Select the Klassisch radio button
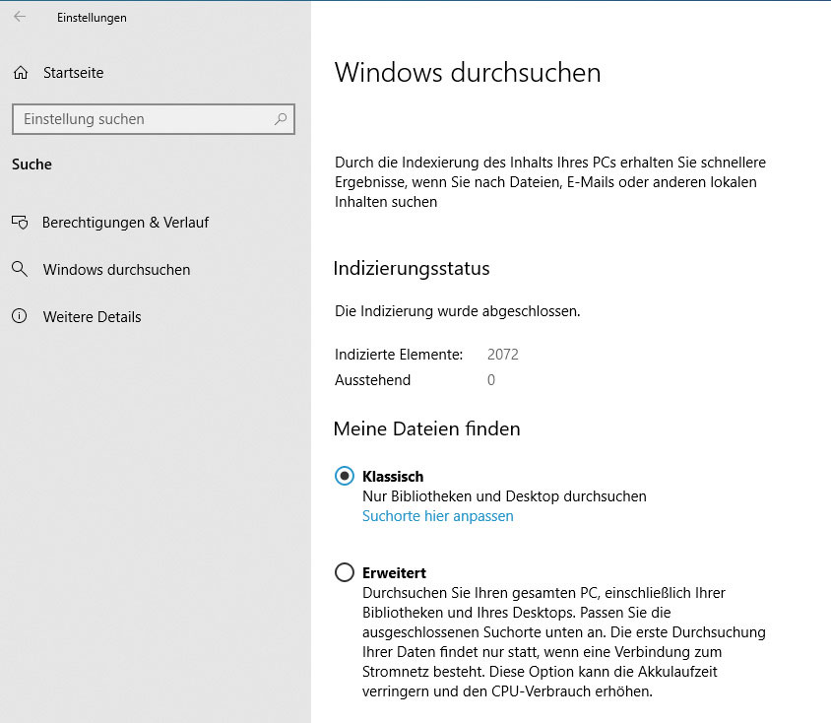Image resolution: width=831 pixels, height=723 pixels. coord(345,476)
